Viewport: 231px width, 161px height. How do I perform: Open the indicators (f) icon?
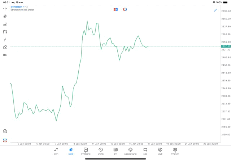tap(5, 40)
